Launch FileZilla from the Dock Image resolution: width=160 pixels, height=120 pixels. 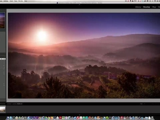click(x=122, y=118)
